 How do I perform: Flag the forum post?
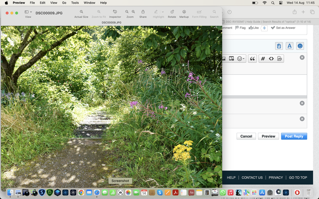click(x=240, y=28)
